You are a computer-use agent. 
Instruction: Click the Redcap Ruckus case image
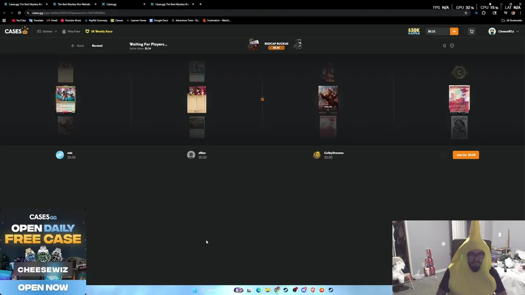point(254,45)
